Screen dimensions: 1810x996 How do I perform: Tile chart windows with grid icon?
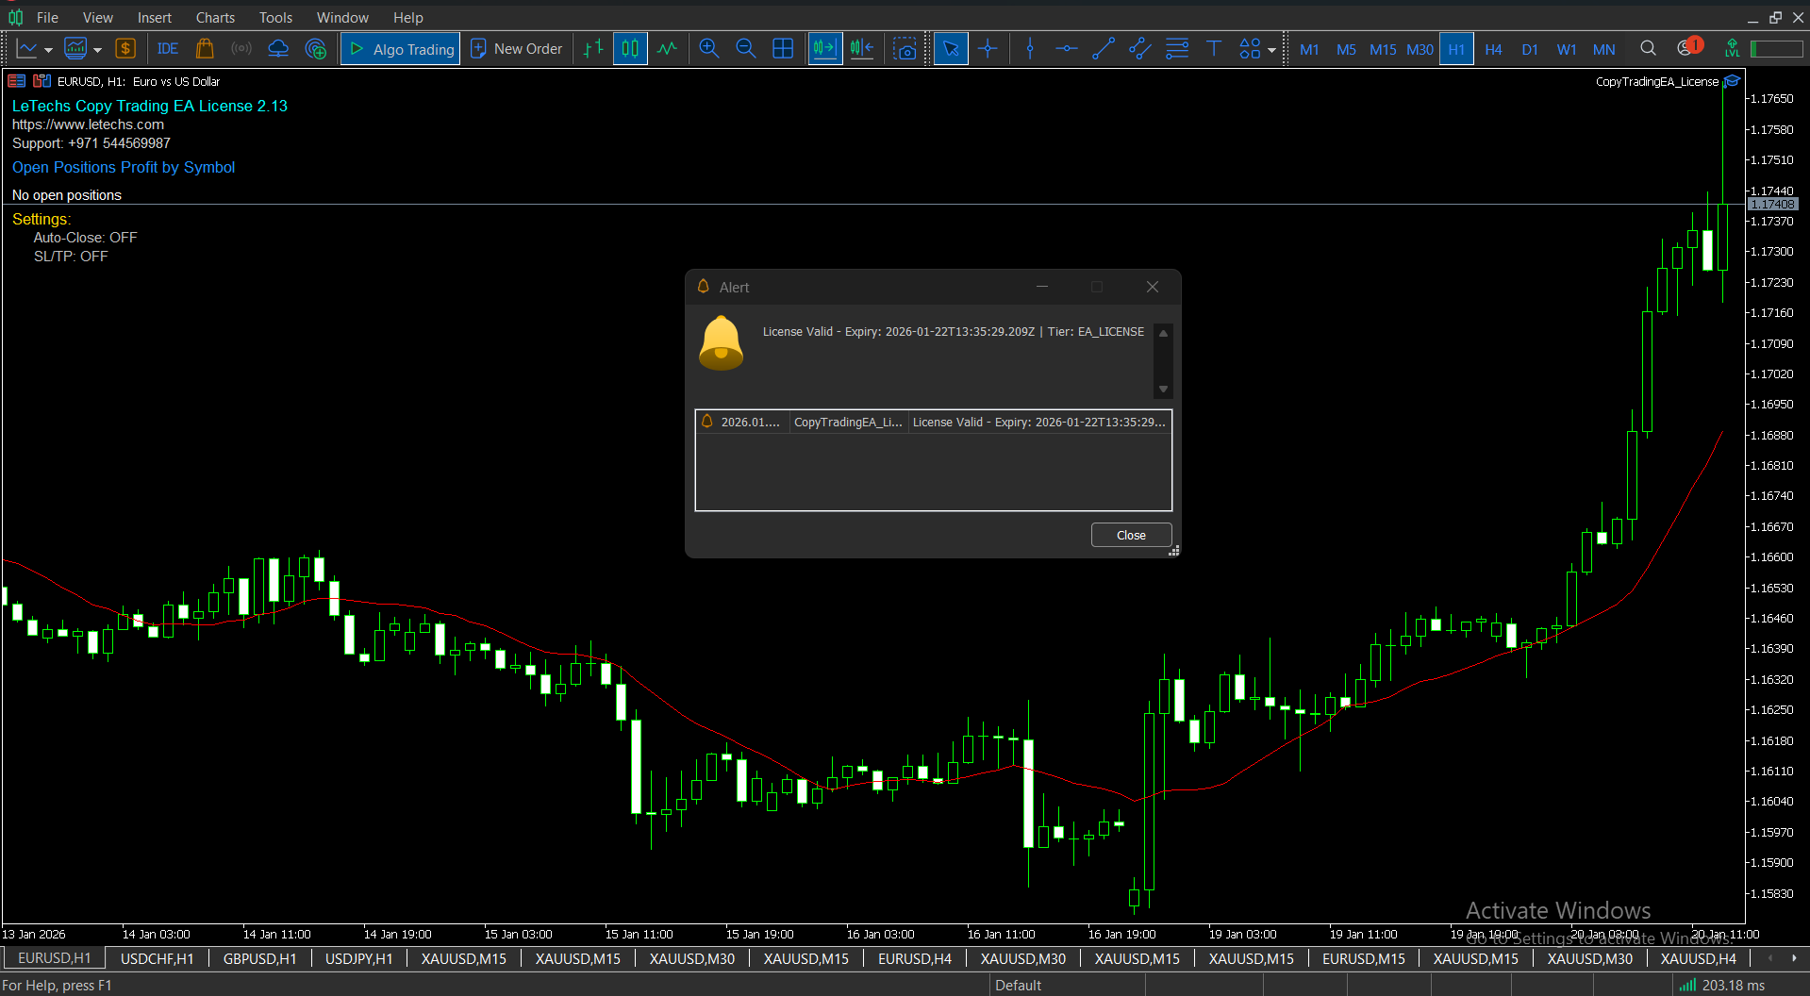[x=783, y=49]
